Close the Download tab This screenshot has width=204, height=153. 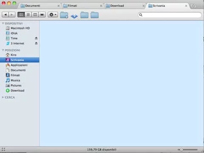(144, 6)
